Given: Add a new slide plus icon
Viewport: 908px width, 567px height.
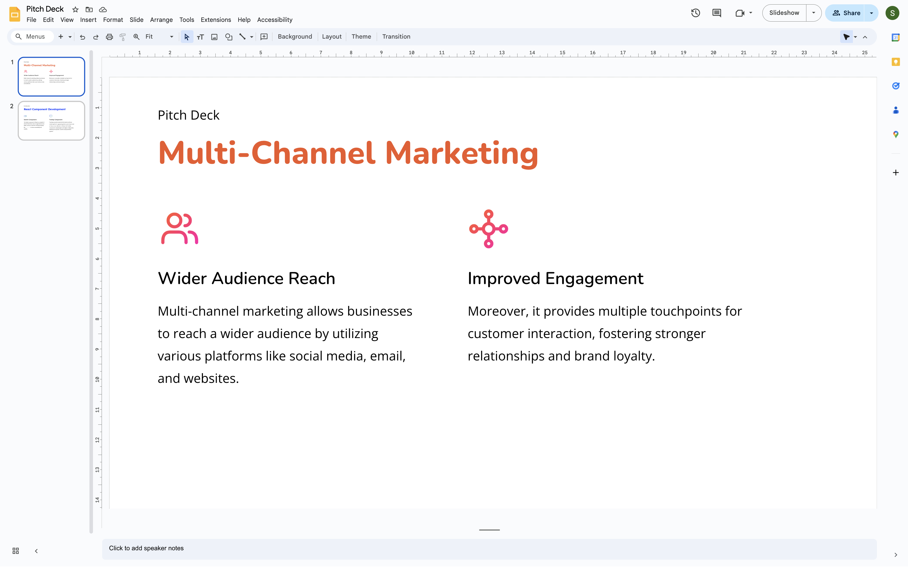Looking at the screenshot, I should tap(61, 36).
